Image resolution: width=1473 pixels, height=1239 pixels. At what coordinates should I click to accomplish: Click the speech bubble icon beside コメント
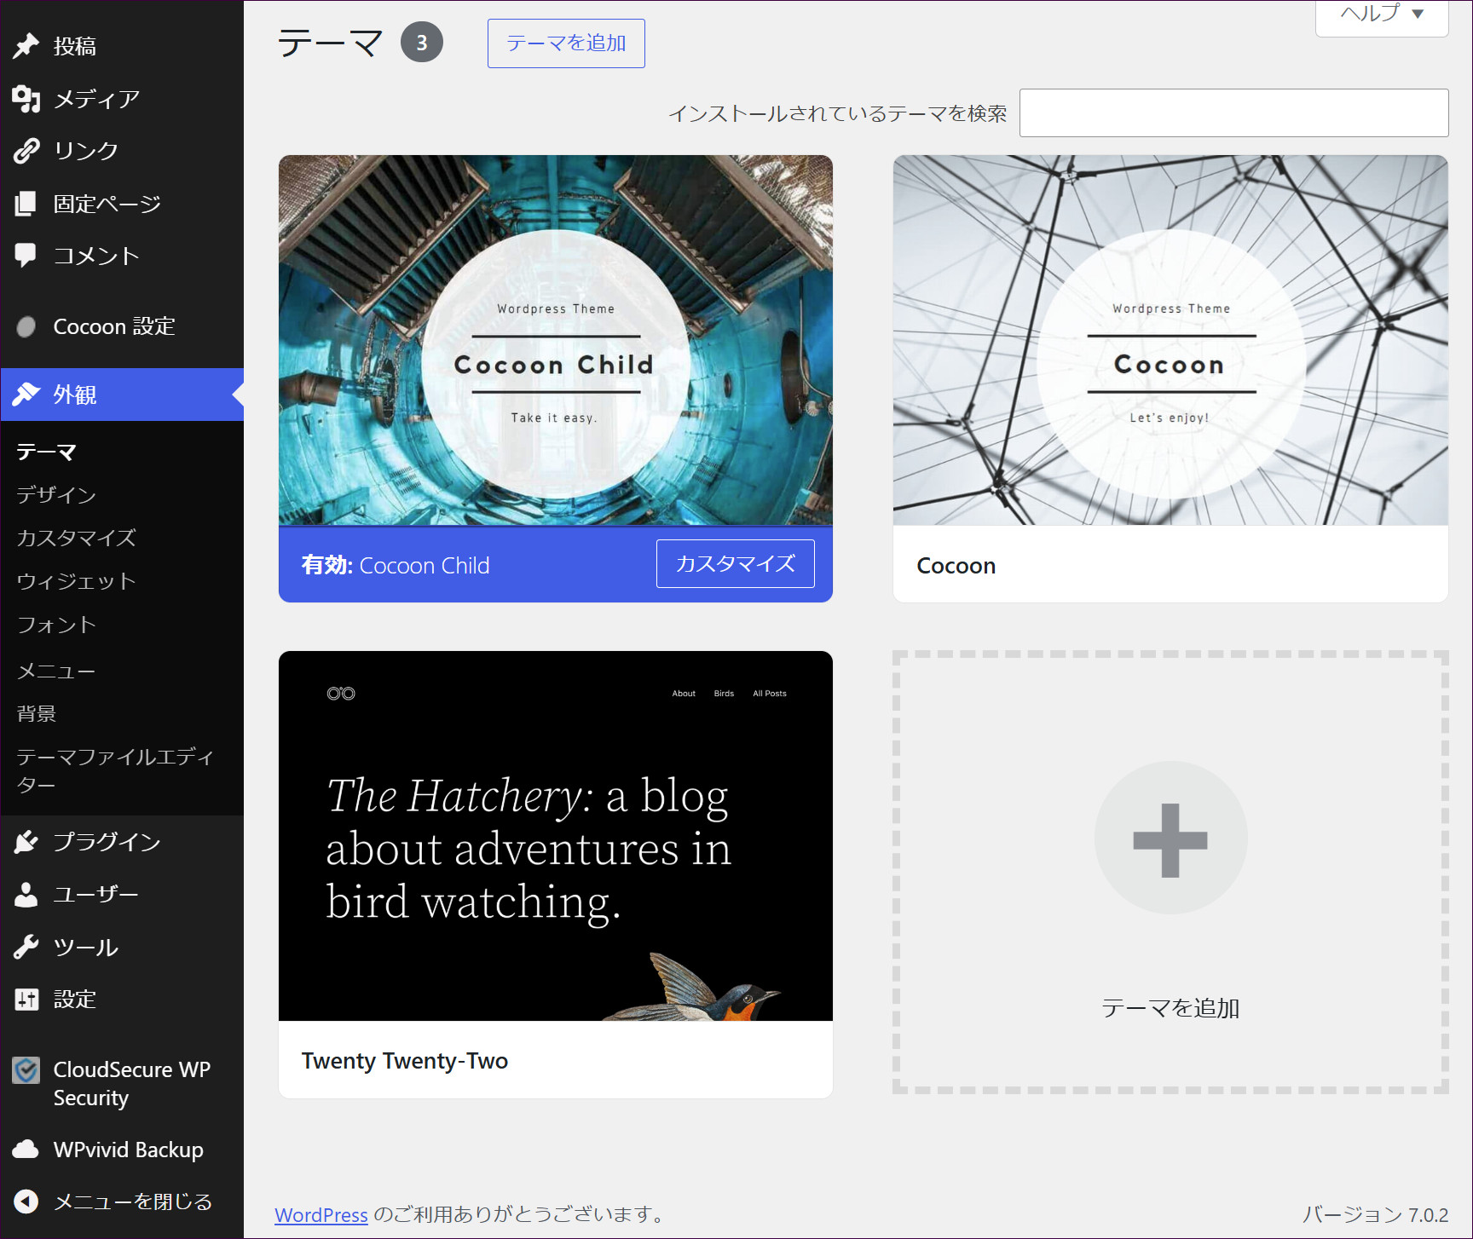[x=26, y=256]
